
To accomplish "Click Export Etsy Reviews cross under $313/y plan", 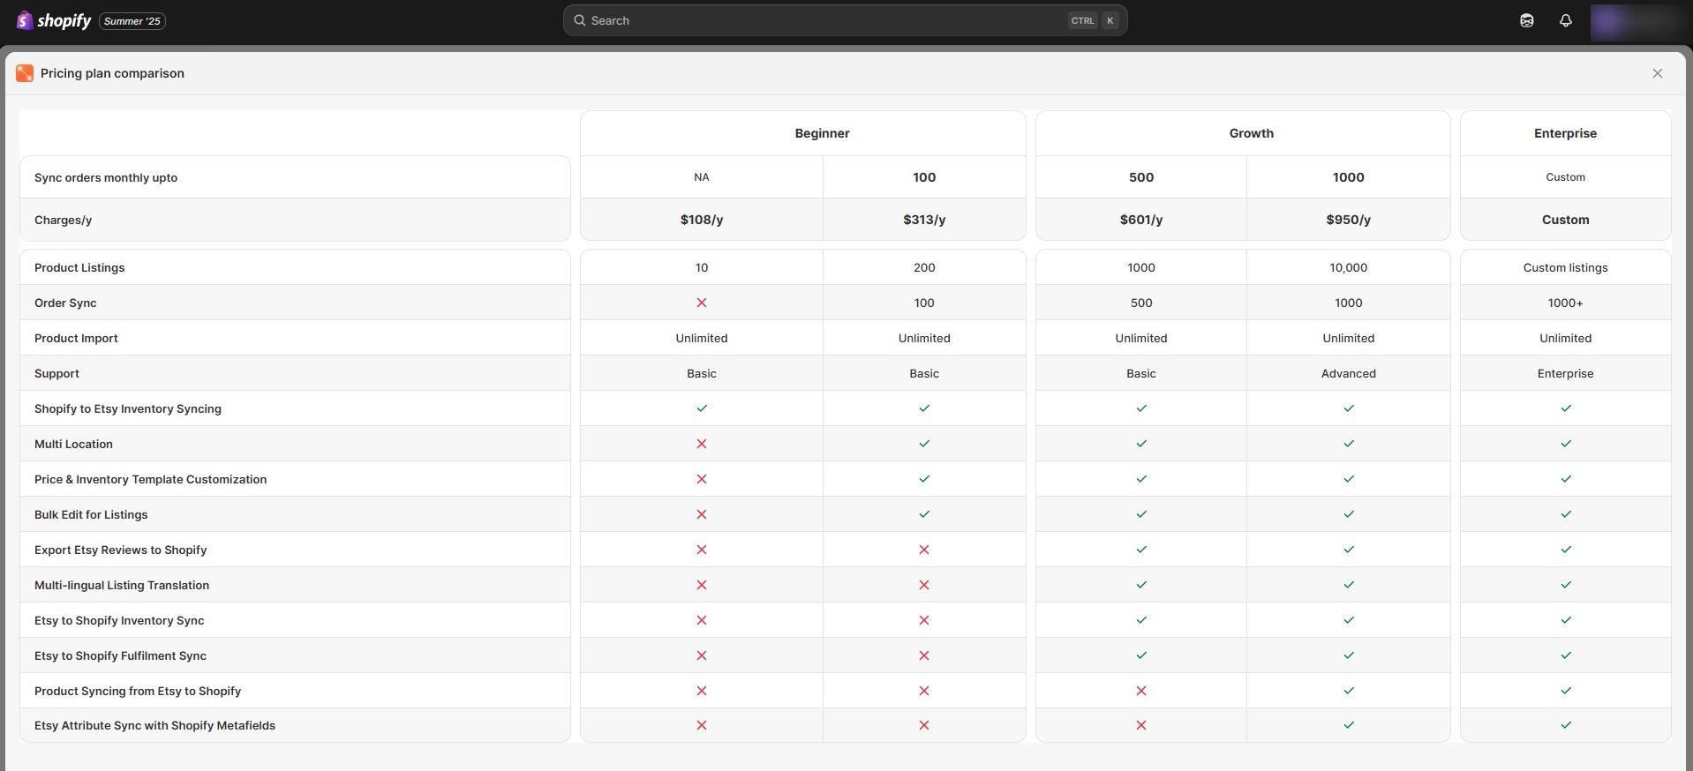I will pos(924,550).
